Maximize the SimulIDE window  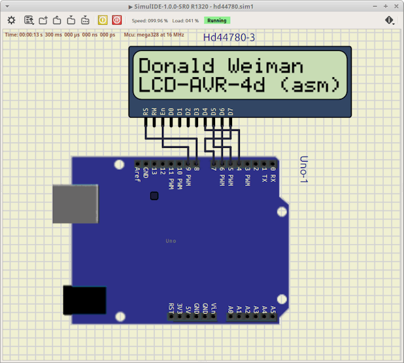386,6
